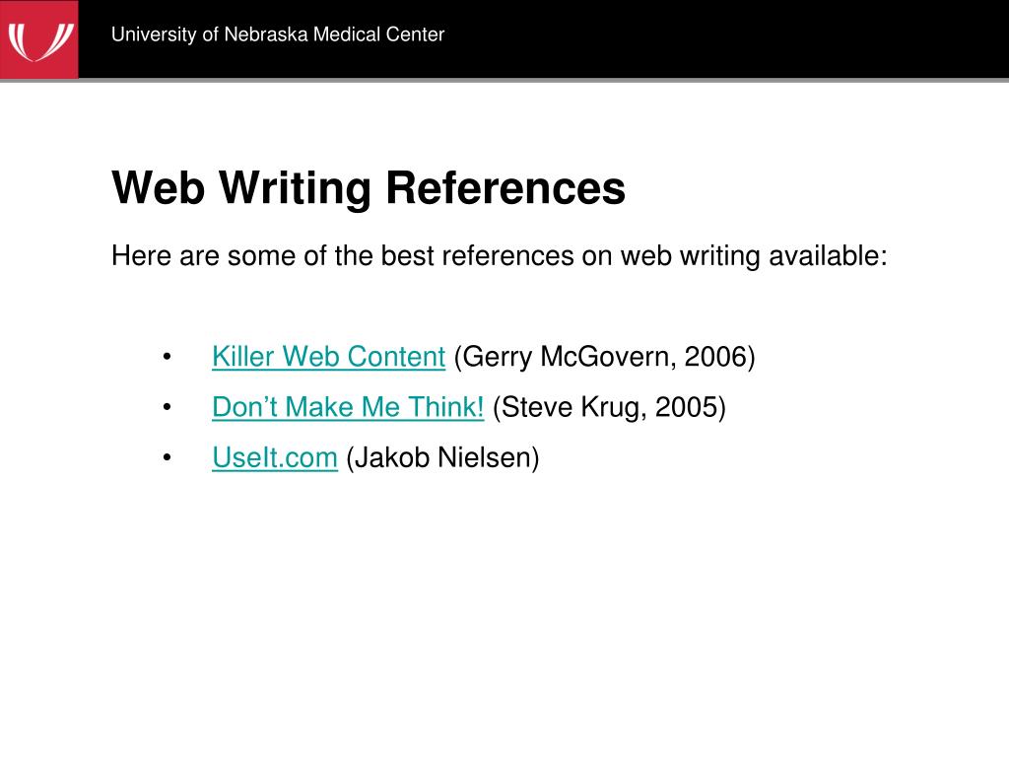Select the Steve Krug author name
This screenshot has width=1009, height=757.
coord(573,407)
